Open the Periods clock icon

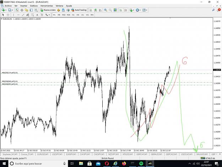[137, 10]
